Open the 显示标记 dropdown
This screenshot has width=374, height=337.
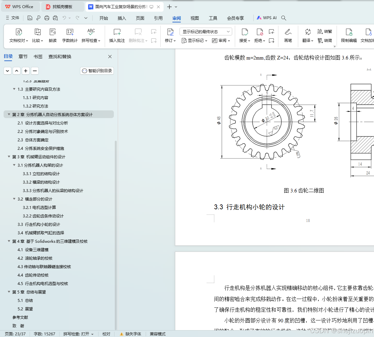[x=194, y=41]
